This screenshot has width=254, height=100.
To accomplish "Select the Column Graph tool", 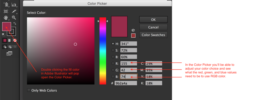I will coord(14,4).
